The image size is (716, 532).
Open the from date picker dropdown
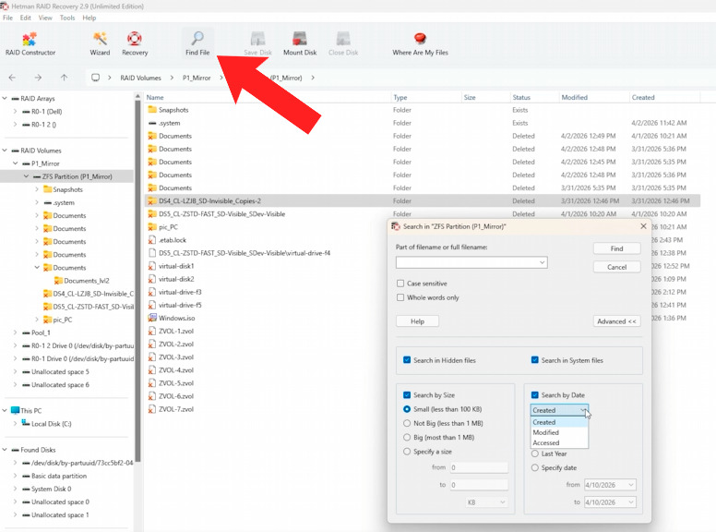coord(631,485)
